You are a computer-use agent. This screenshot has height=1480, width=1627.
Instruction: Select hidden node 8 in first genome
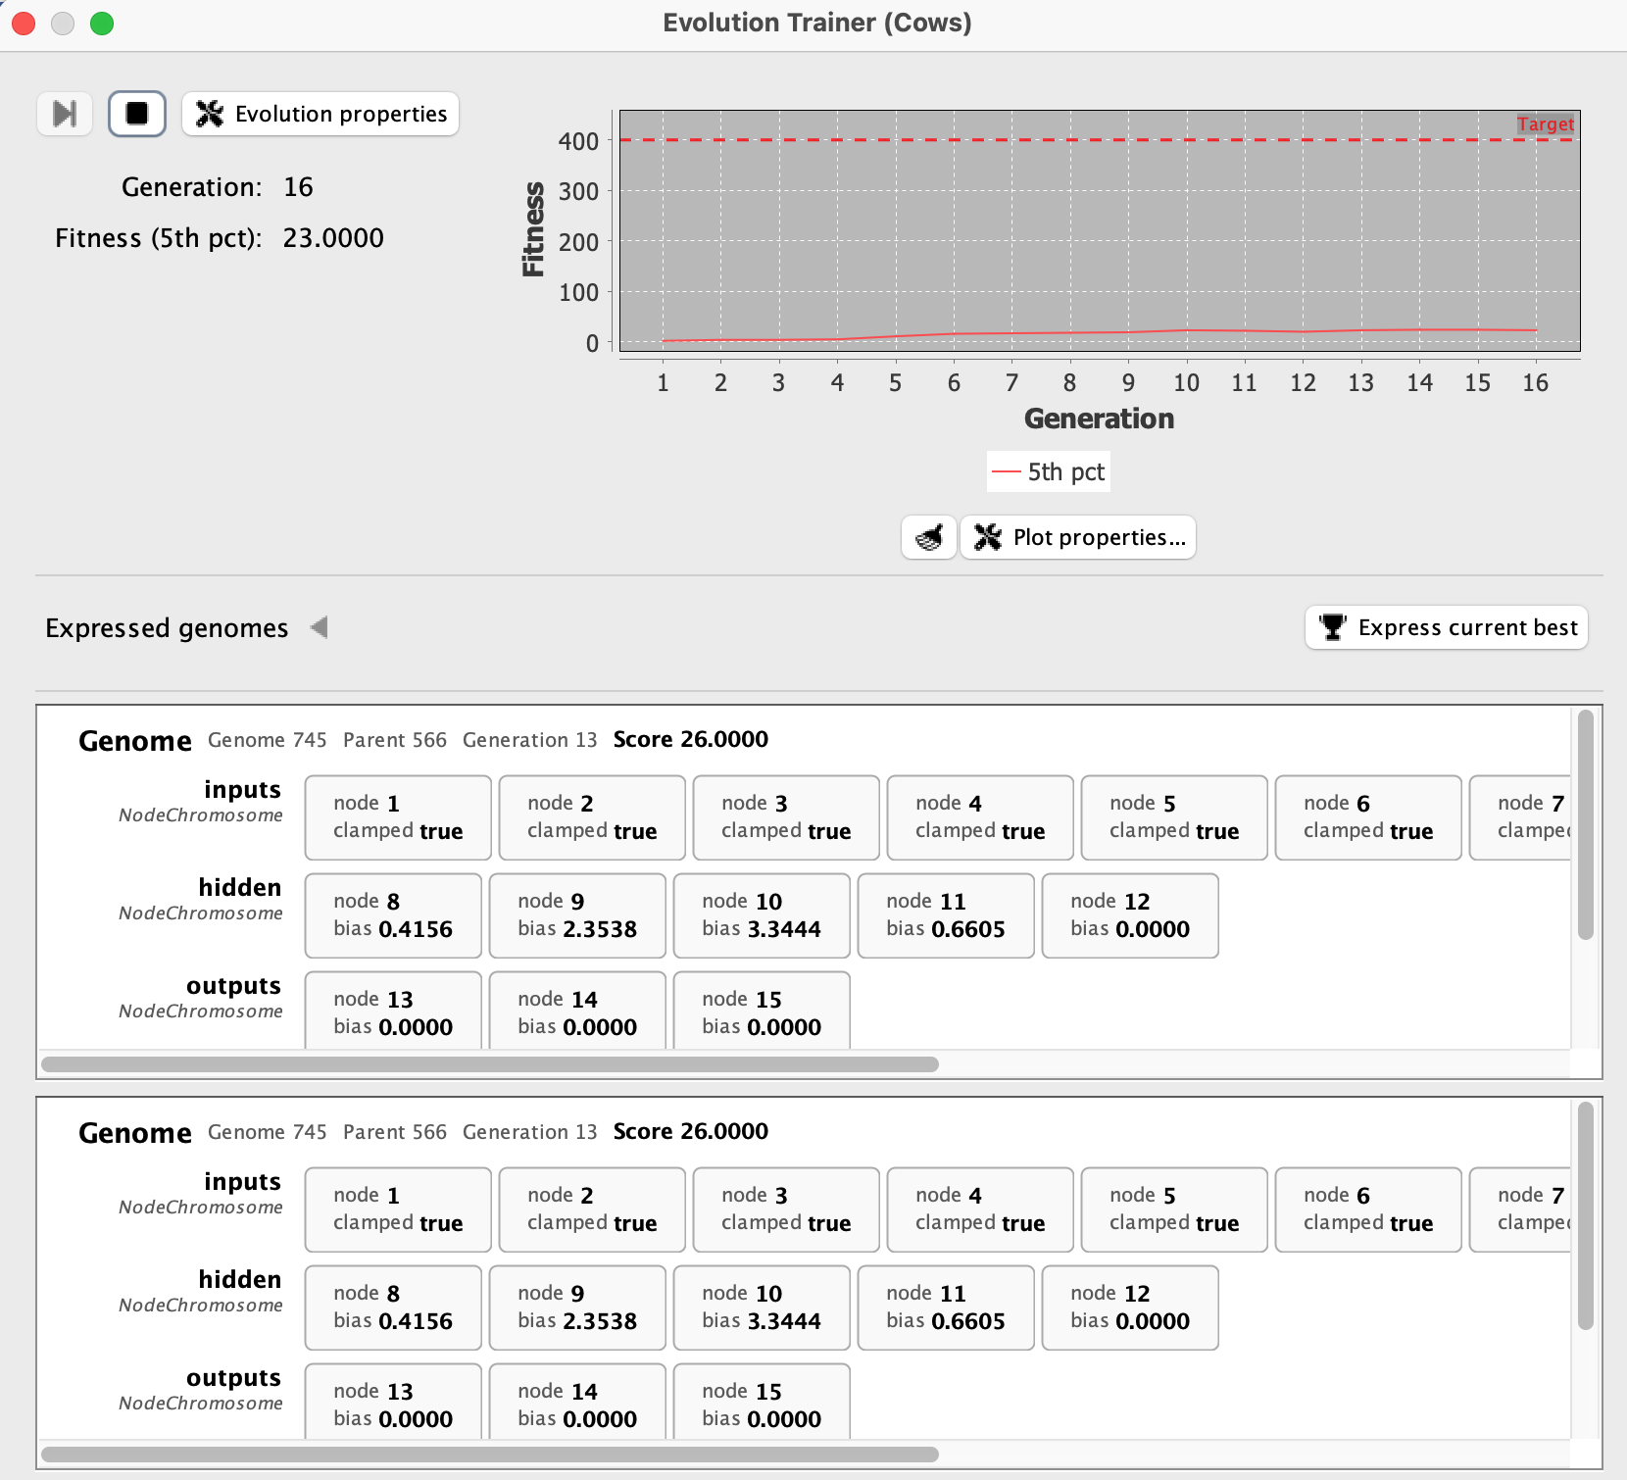click(393, 915)
